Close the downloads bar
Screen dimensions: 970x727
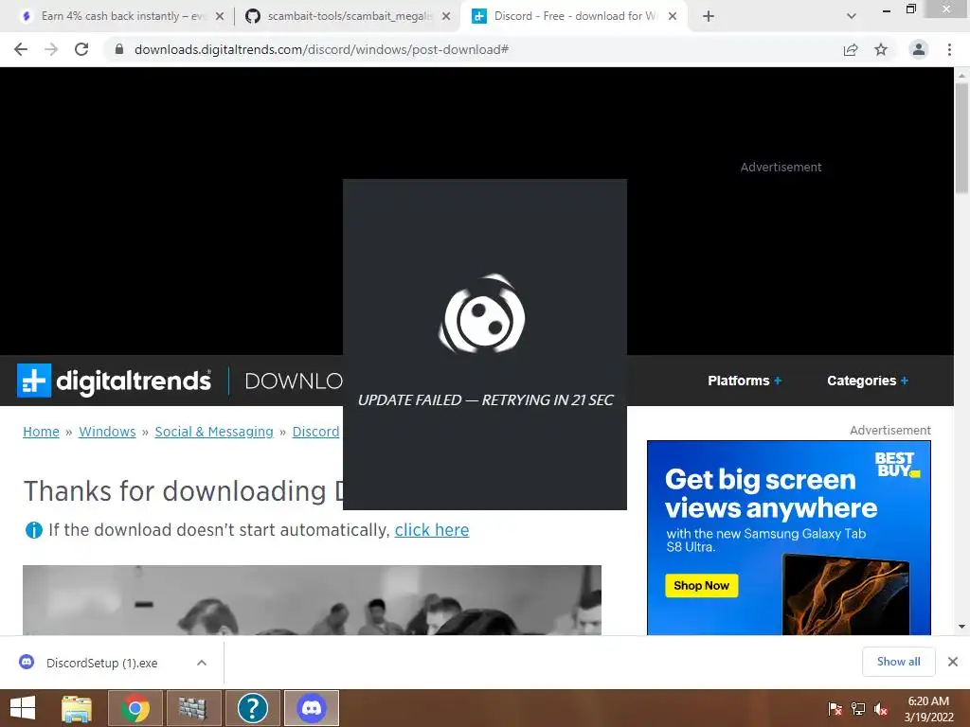click(x=953, y=662)
